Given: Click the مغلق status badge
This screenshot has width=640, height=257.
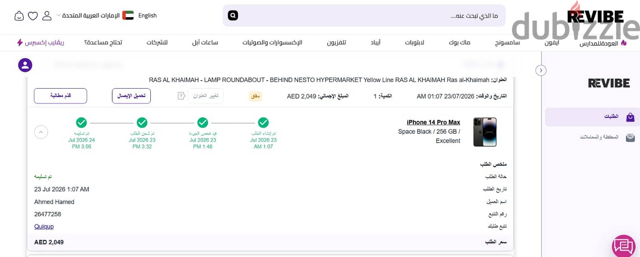Looking at the screenshot, I should (x=256, y=96).
